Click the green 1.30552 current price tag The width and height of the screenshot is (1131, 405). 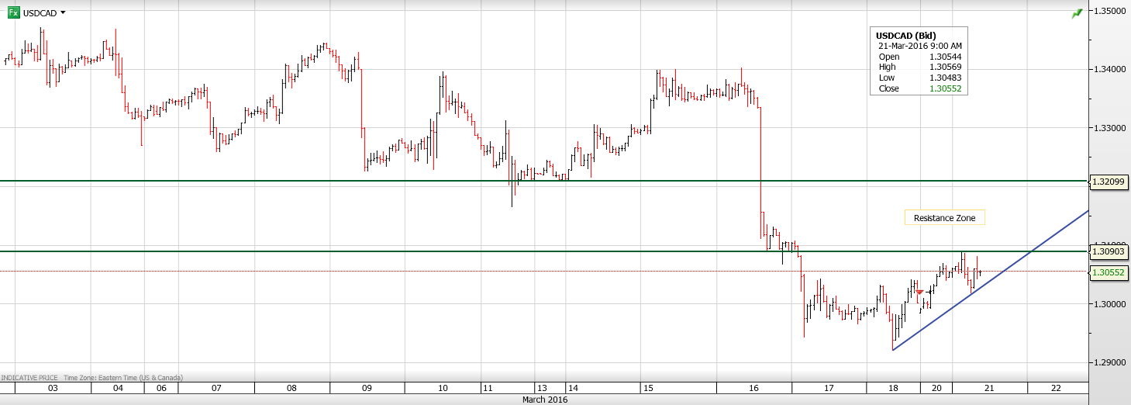1109,272
